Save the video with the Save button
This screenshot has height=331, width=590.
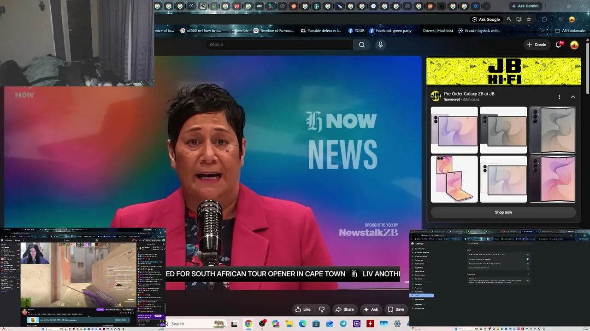point(396,309)
